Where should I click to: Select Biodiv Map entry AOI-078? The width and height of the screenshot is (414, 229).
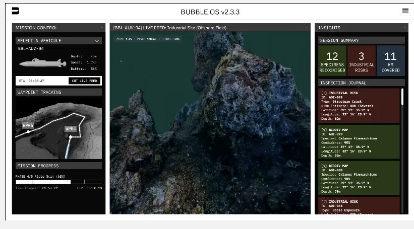coord(359,142)
